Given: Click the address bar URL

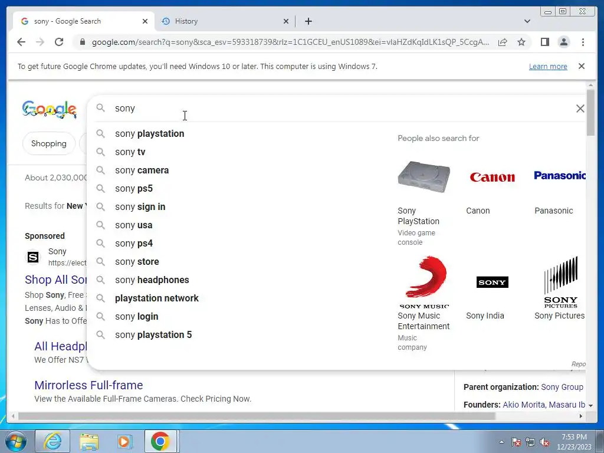Looking at the screenshot, I should pos(290,42).
